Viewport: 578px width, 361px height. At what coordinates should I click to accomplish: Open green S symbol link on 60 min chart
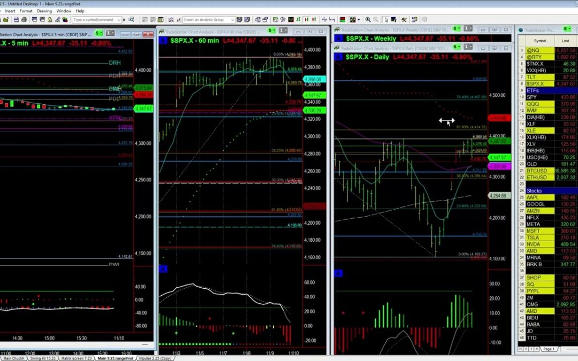[x=272, y=30]
